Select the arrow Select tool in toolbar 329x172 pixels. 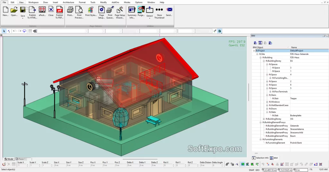point(4,31)
